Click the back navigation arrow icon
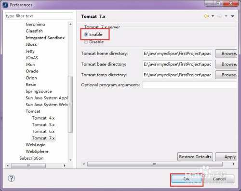This screenshot has height=191, width=241. (x=206, y=16)
